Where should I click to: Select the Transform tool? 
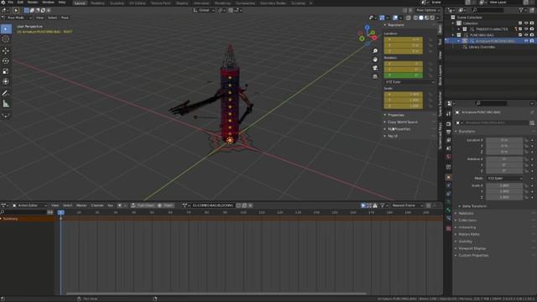click(6, 81)
